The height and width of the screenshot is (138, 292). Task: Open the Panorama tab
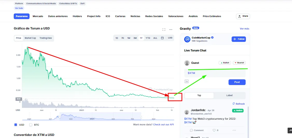pos(22,16)
